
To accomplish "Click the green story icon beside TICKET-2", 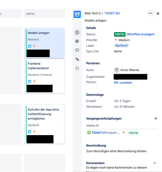I will tap(89, 133).
